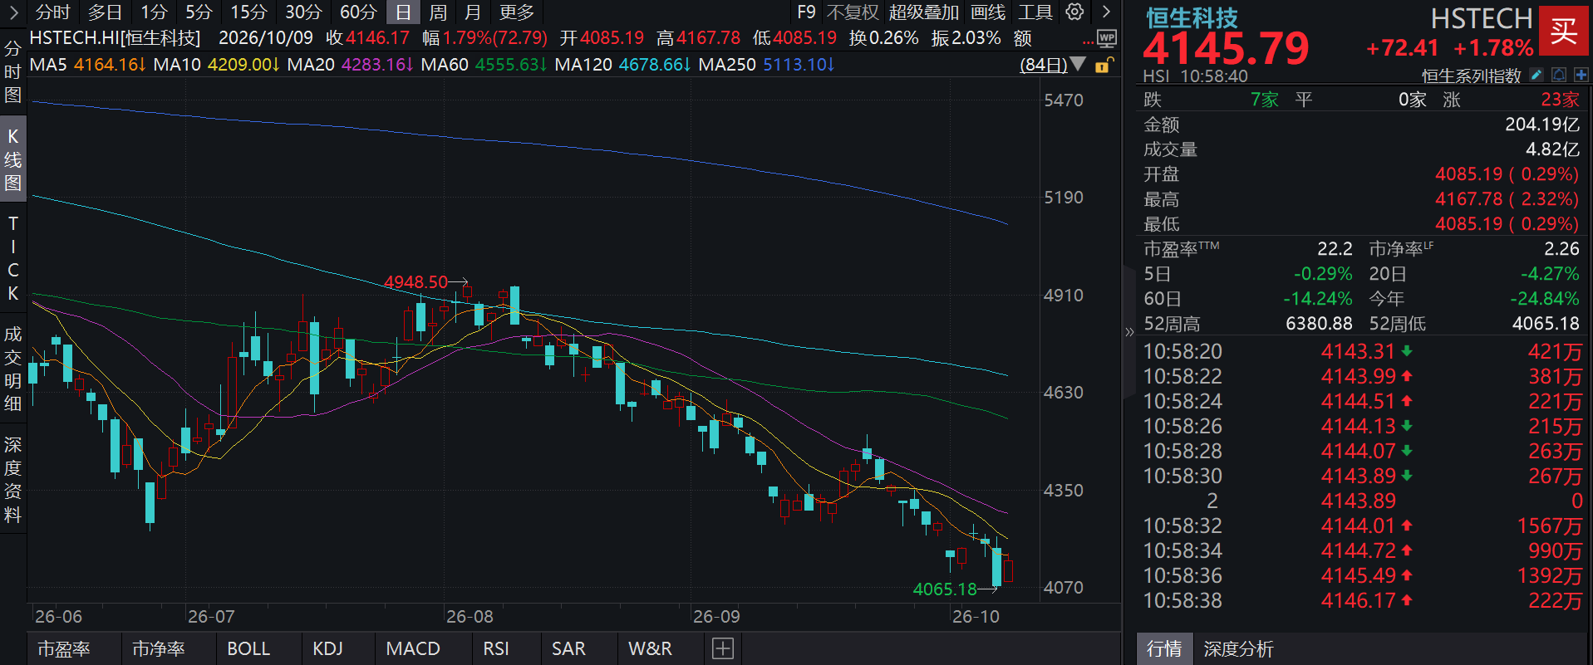The width and height of the screenshot is (1593, 665).
Task: Open the pencil note icon beside 恒生系列指数
Action: pos(1536,76)
